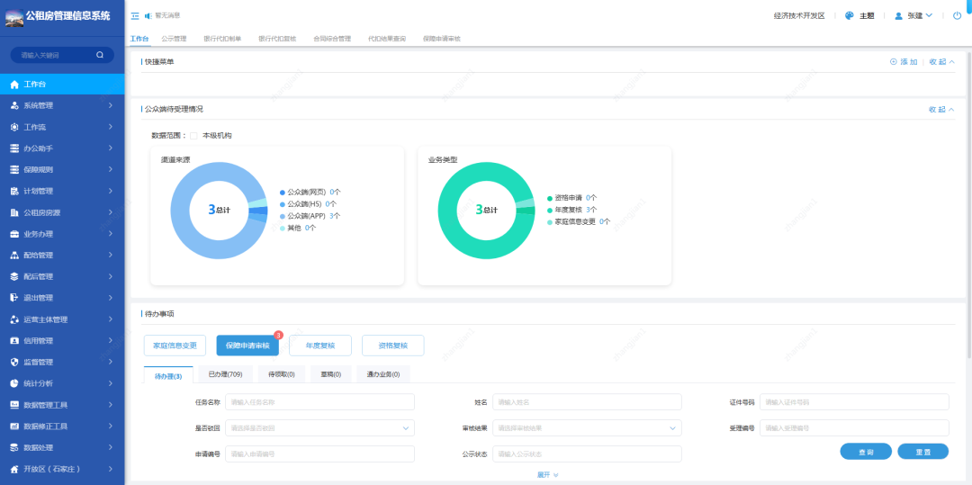Screen dimensions: 972x485
Task: Click the 公众端(网页) legend color dot
Action: coord(283,192)
